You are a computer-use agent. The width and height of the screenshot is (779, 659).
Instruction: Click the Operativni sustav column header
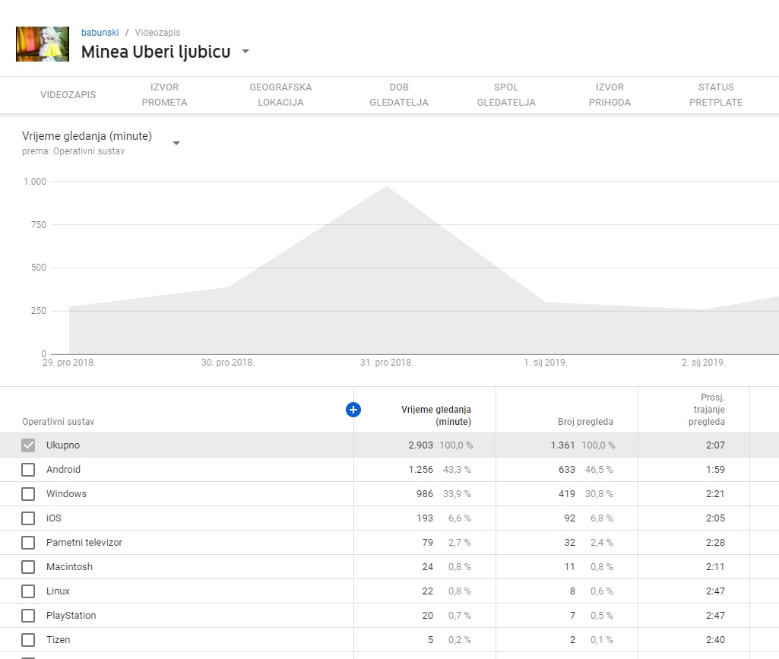[x=58, y=421]
